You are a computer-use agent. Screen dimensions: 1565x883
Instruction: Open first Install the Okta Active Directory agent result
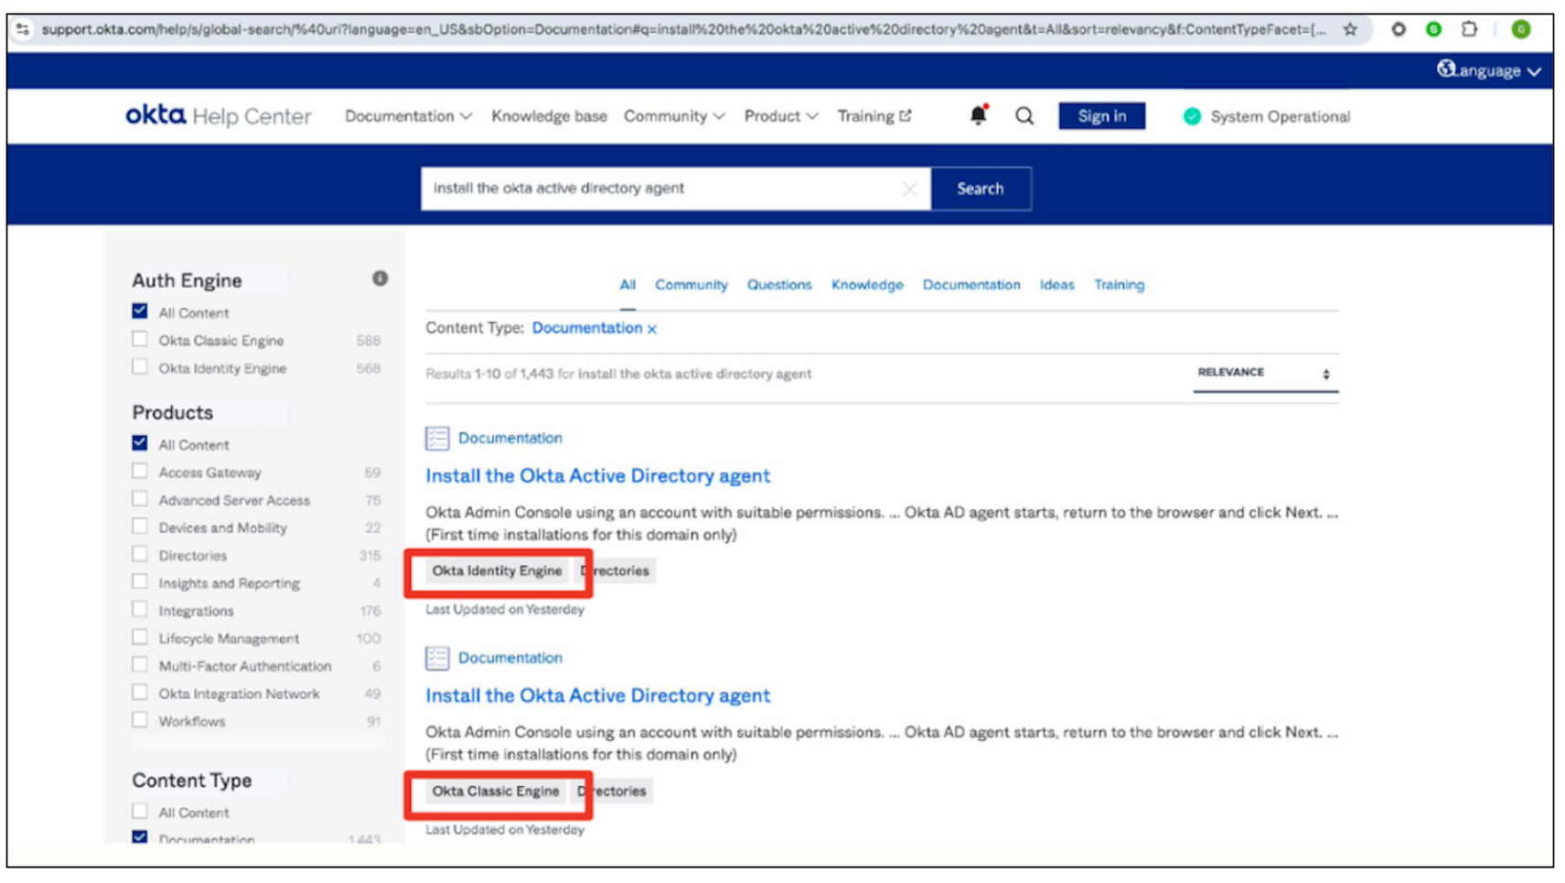[598, 475]
